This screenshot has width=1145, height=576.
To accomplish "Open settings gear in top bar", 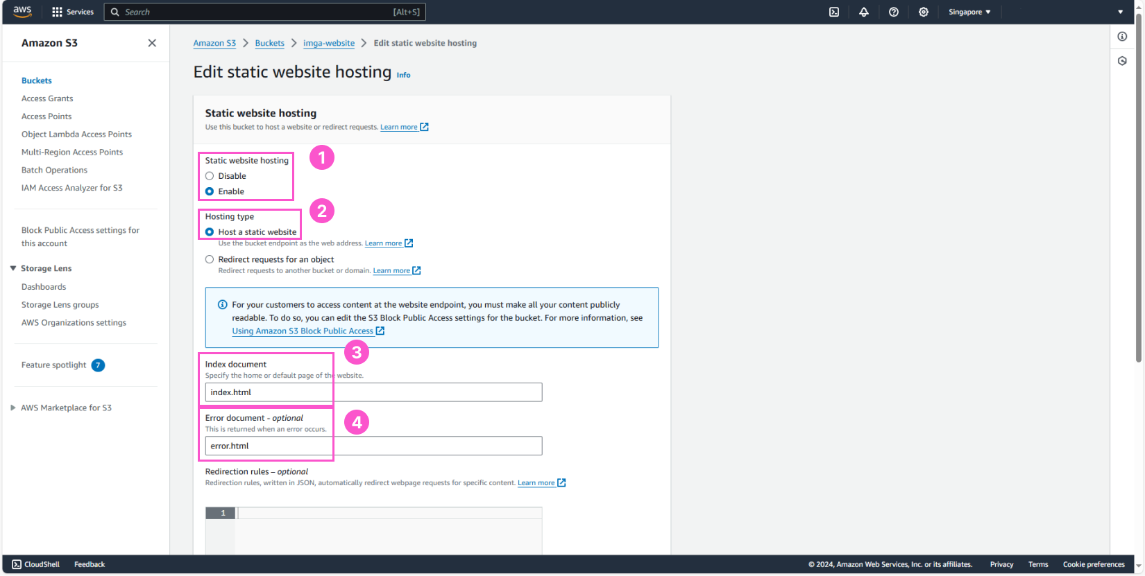I will 924,12.
